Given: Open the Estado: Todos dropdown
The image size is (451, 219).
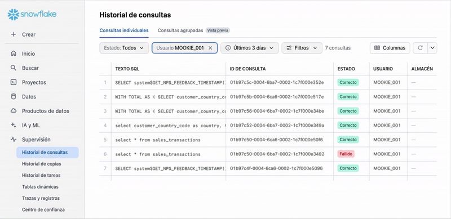Looking at the screenshot, I should (x=124, y=48).
